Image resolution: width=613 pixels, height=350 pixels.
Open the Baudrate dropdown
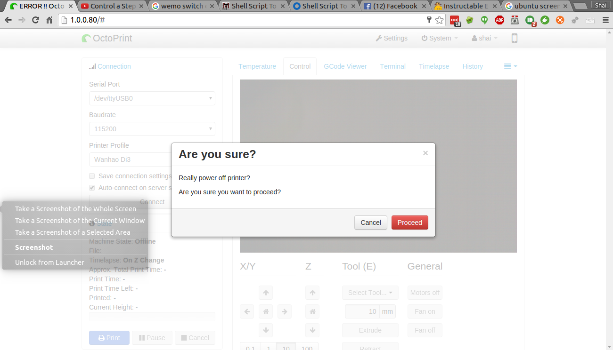tap(152, 129)
